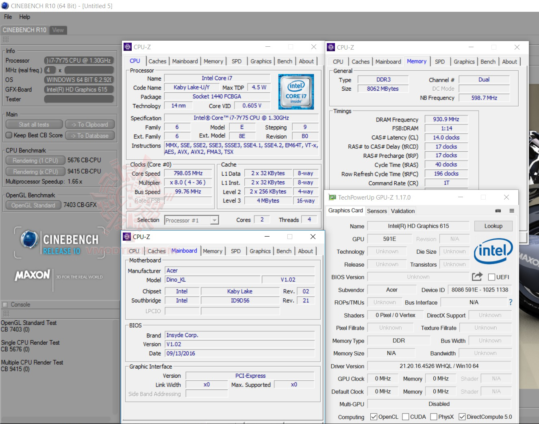Click the Bus Interface question mark icon
Viewport: 539px width, 424px height.
(x=511, y=302)
